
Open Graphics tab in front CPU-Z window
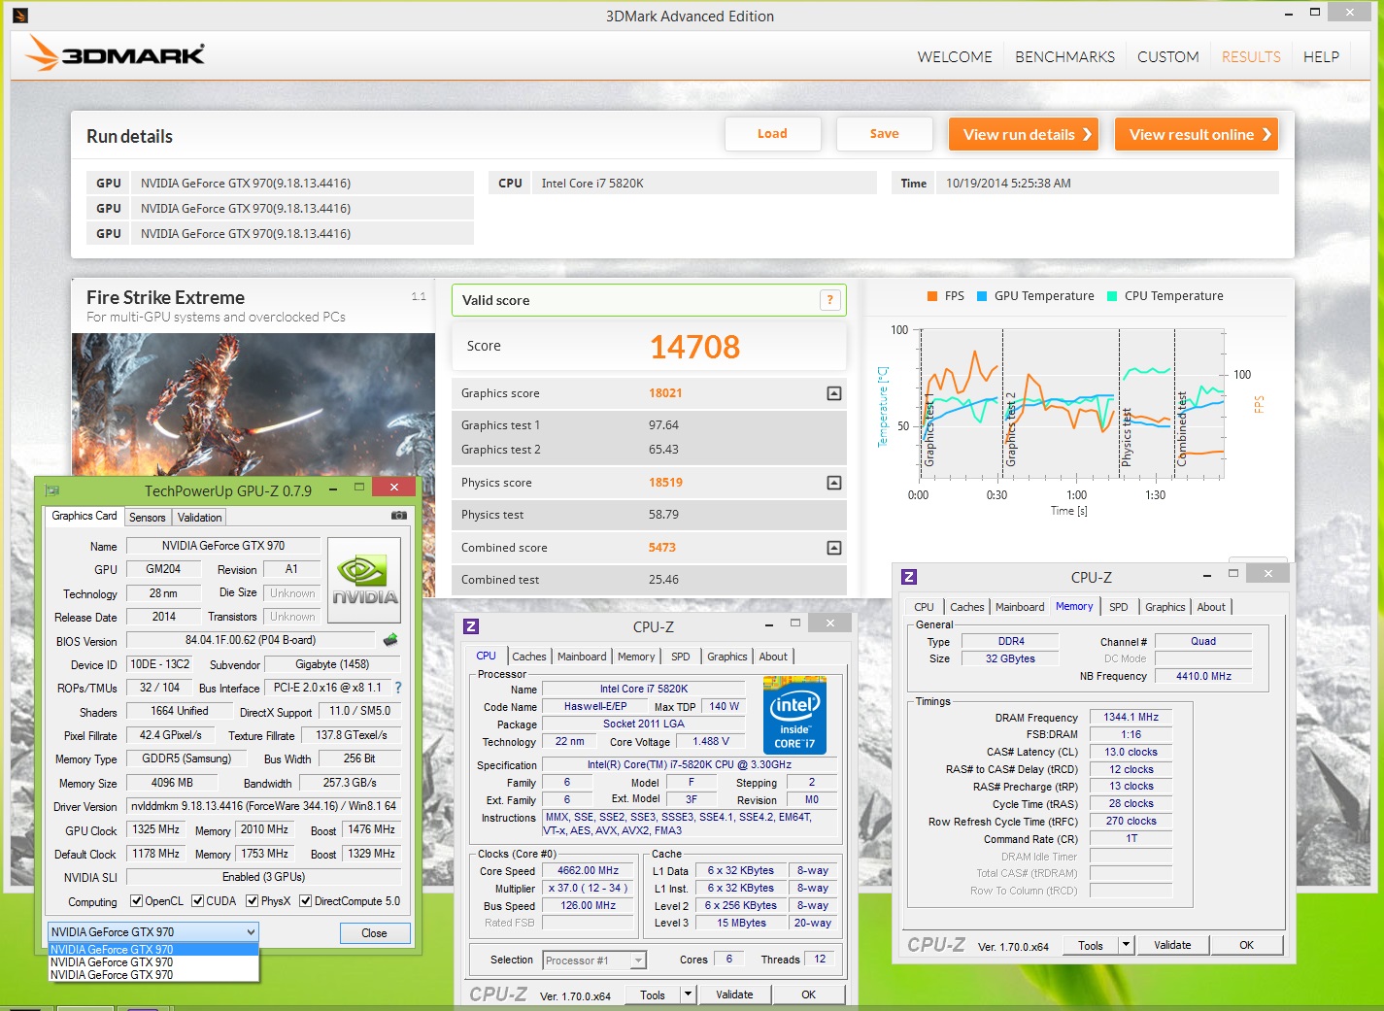(727, 657)
